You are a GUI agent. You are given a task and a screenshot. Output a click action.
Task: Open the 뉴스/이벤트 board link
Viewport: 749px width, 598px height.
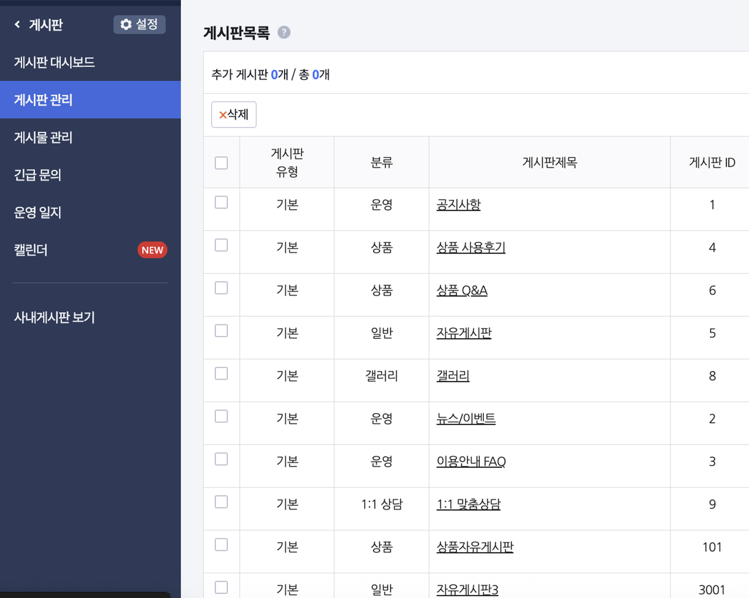pyautogui.click(x=465, y=419)
